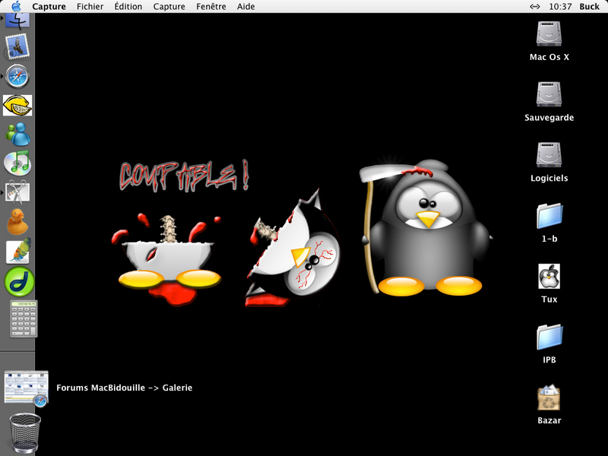The width and height of the screenshot is (608, 456).
Task: Select the Sauvegarde drive icon
Action: pyautogui.click(x=549, y=94)
